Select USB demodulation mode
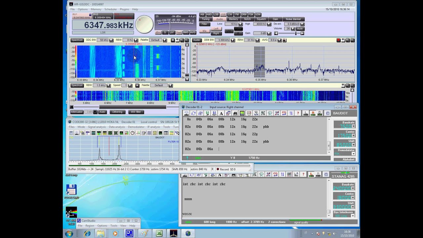 tap(223, 15)
